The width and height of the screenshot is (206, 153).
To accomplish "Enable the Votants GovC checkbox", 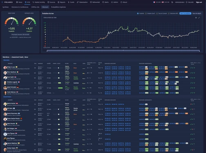I will [x=146, y=13].
